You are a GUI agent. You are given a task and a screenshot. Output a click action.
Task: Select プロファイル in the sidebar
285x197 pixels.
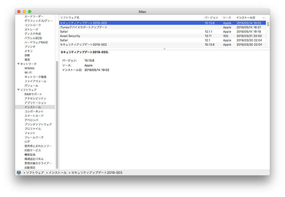pos(33,129)
